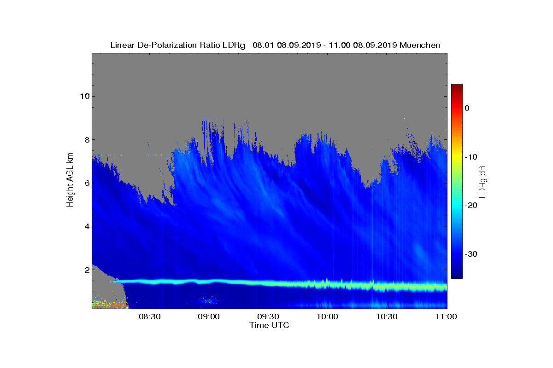
Task: Click the '09:00' time tick label
Action: [208, 316]
